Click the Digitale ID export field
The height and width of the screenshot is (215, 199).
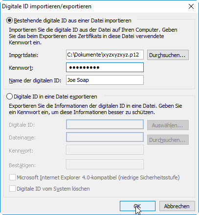(x=105, y=124)
